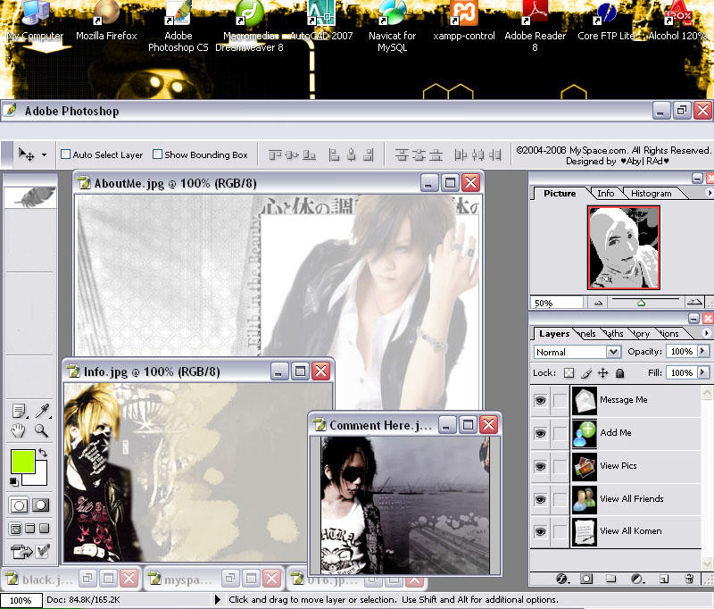This screenshot has width=714, height=609.
Task: Select the Zoom tool
Action: coord(39,431)
